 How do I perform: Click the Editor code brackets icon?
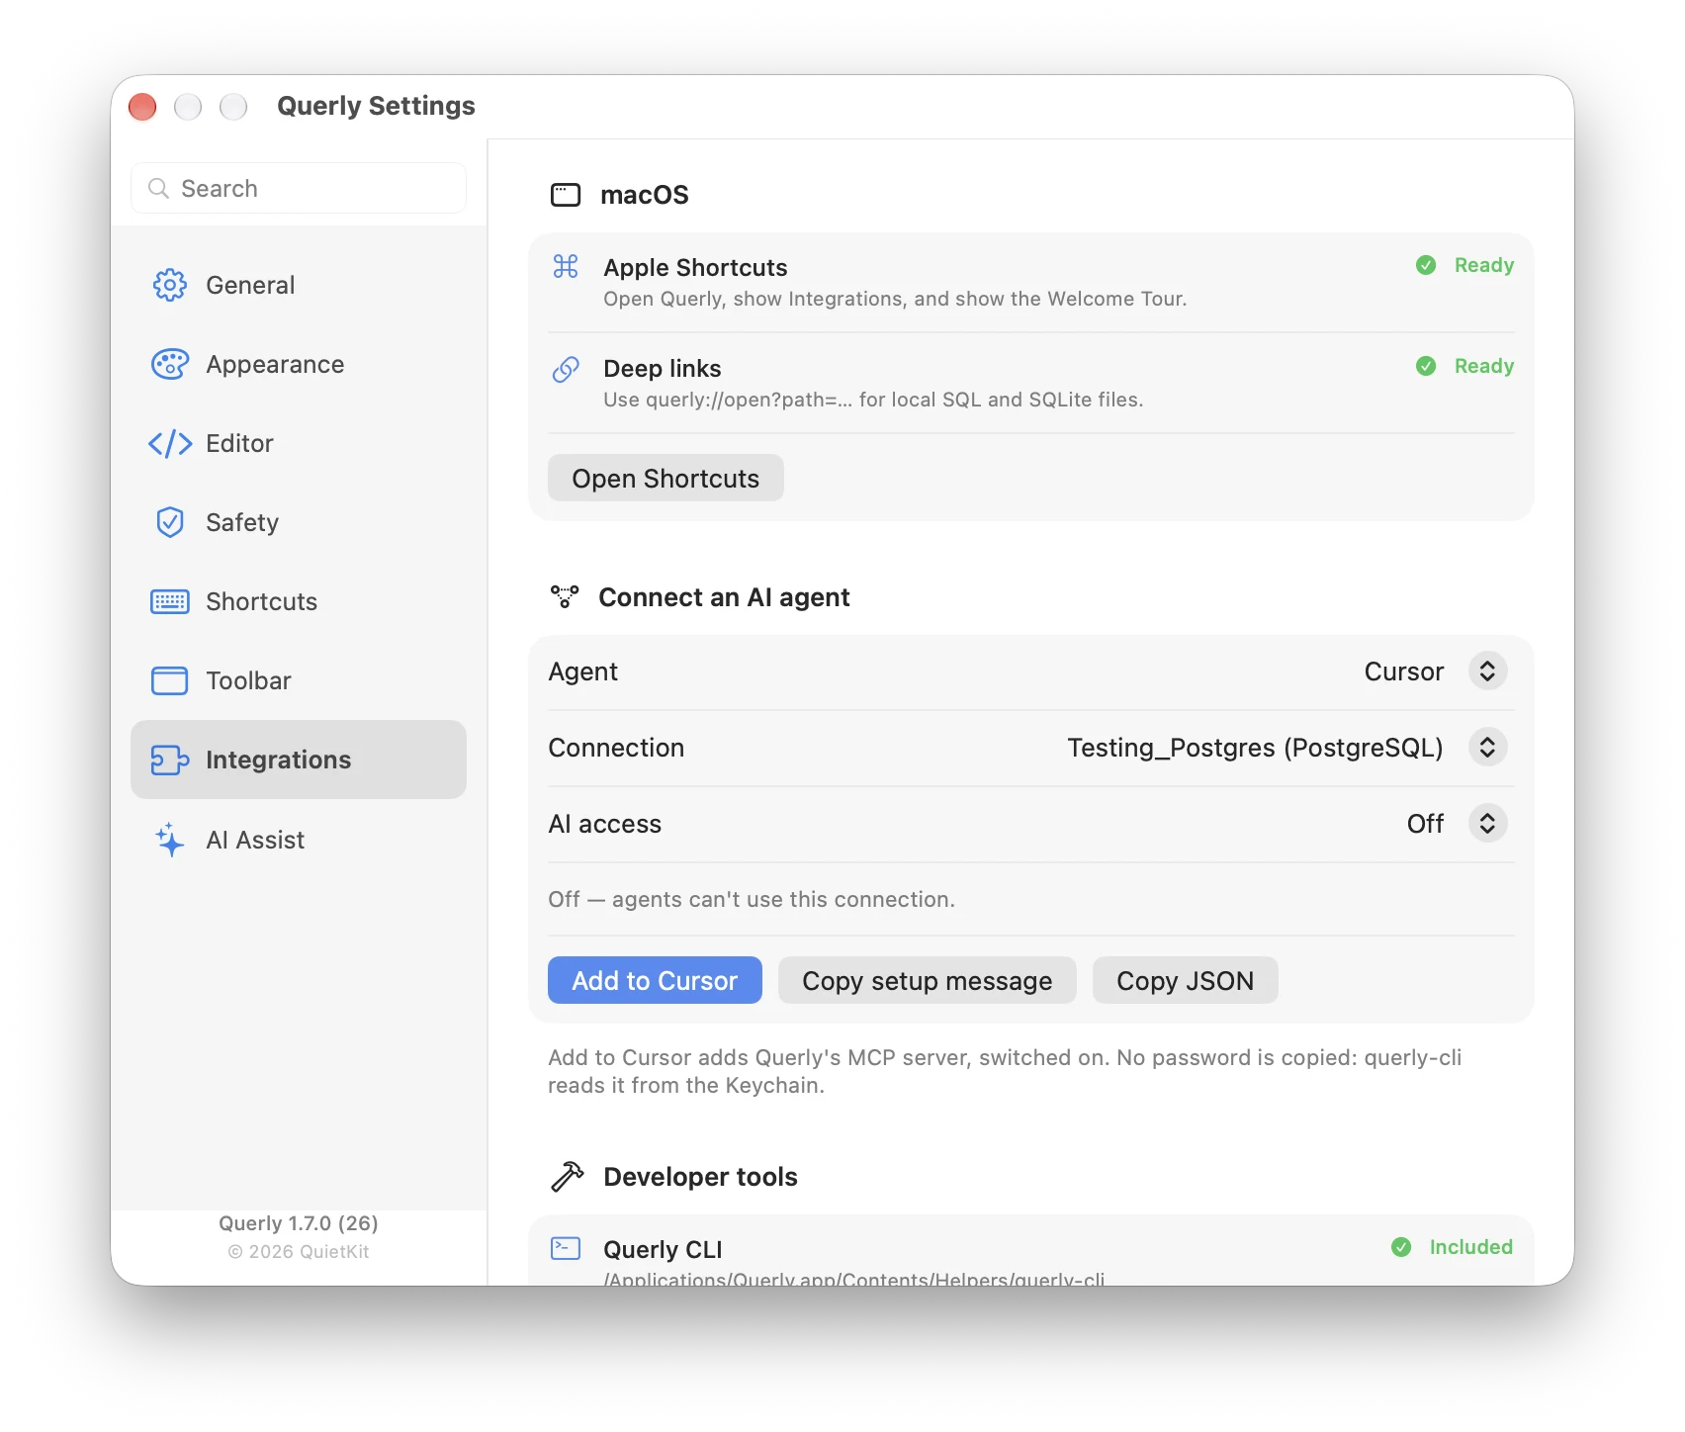169,443
